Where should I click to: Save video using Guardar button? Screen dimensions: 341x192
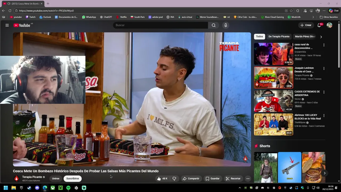click(x=213, y=179)
